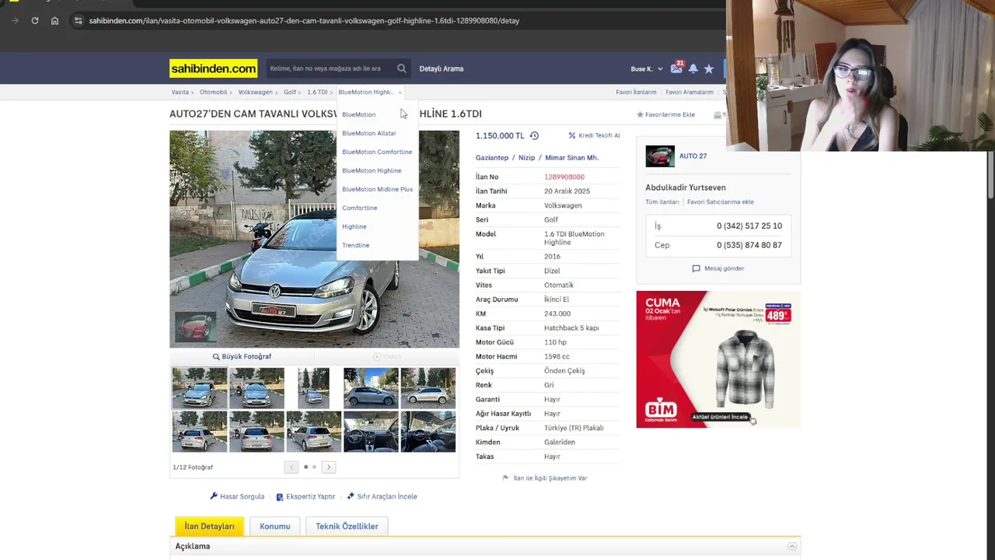Image resolution: width=995 pixels, height=560 pixels.
Task: Open Detaylı Arama link
Action: [x=442, y=68]
